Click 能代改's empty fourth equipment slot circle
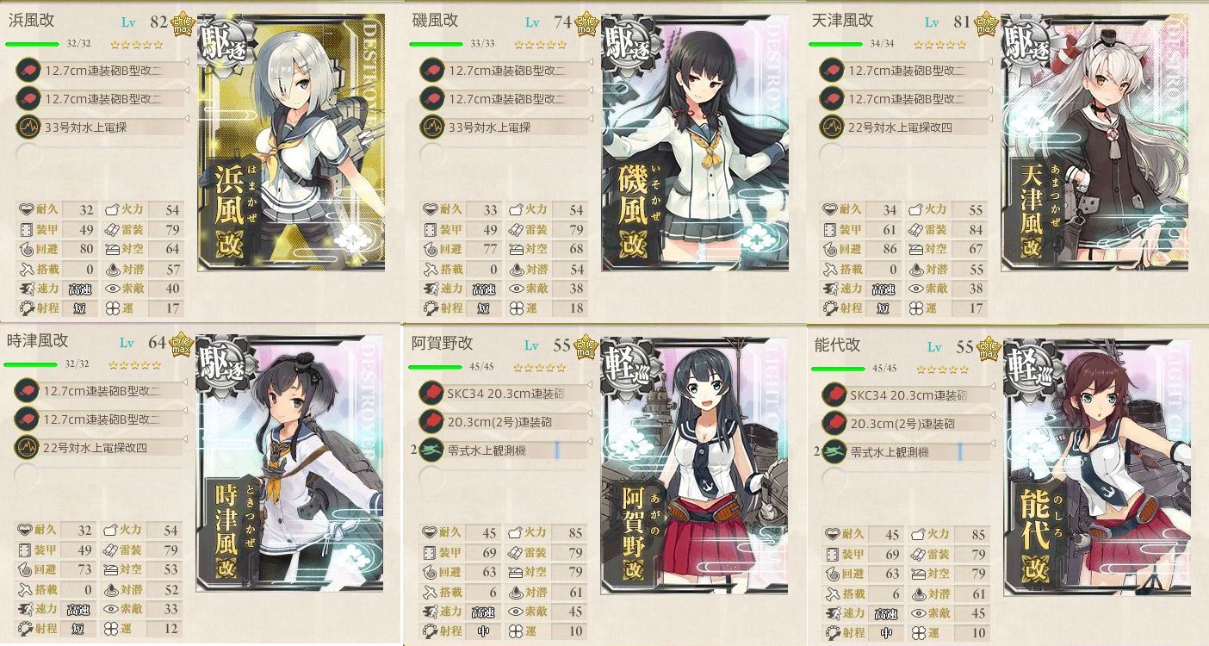Image resolution: width=1209 pixels, height=646 pixels. pyautogui.click(x=834, y=479)
